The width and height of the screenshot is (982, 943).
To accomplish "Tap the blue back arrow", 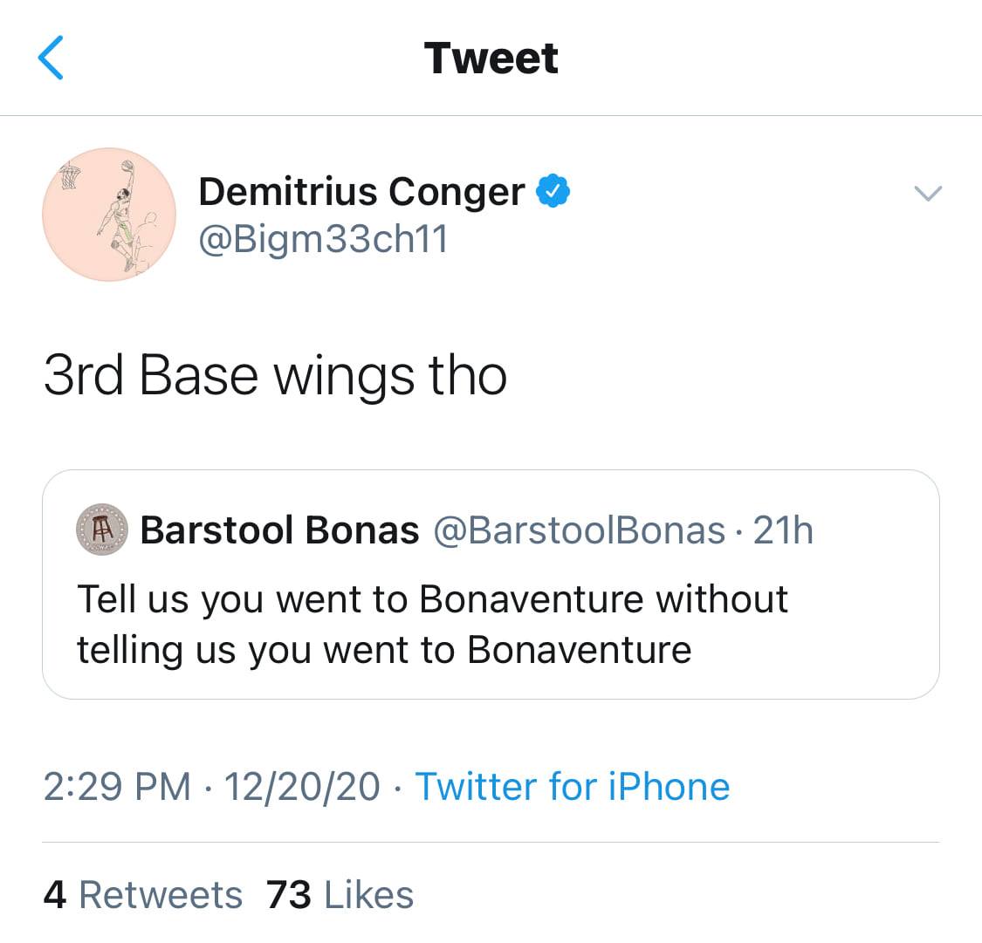I will click(x=51, y=58).
